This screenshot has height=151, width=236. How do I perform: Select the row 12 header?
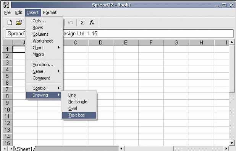coord(7,123)
